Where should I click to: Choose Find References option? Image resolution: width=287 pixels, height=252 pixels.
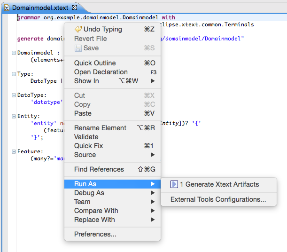tap(99, 169)
